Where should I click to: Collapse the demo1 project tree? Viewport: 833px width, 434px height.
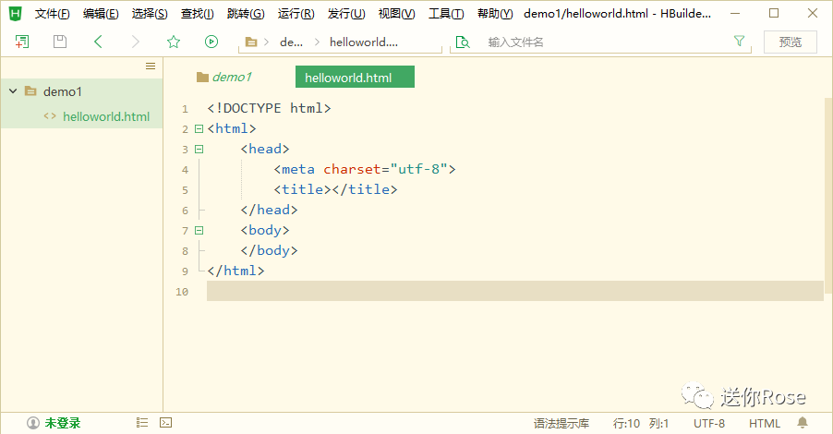13,91
